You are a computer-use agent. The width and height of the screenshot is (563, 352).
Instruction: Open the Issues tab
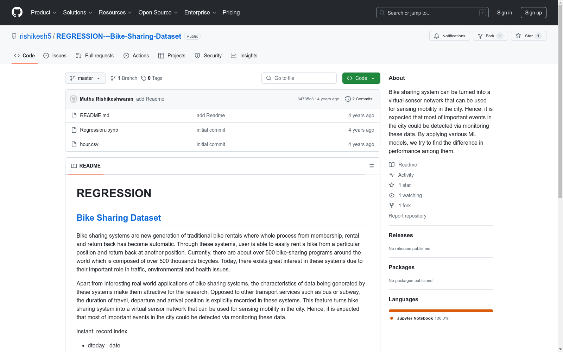(x=55, y=56)
